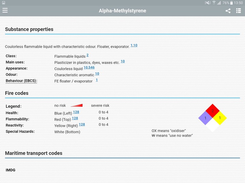The height and width of the screenshot is (183, 245).
Task: Open reference 1,10 after substance description
Action: point(134,45)
